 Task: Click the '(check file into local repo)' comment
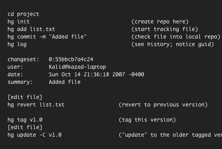(176, 37)
